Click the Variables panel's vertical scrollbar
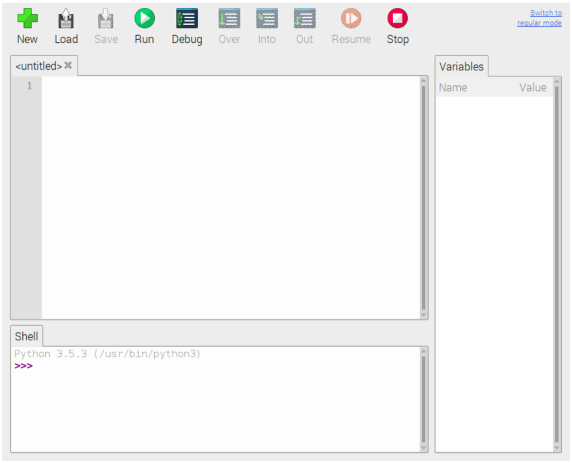The image size is (572, 463). 557,264
